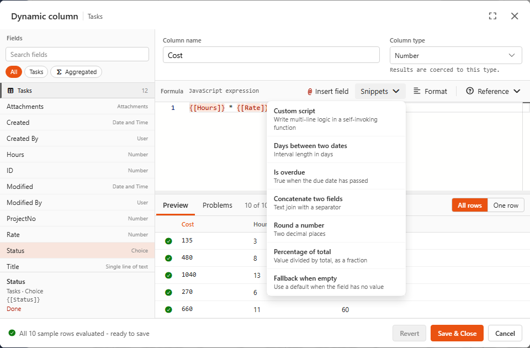
Task: Click the Format toolbar button
Action: [x=430, y=91]
